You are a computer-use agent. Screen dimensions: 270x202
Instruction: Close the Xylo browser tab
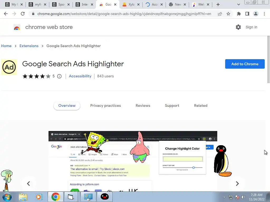[138, 4]
